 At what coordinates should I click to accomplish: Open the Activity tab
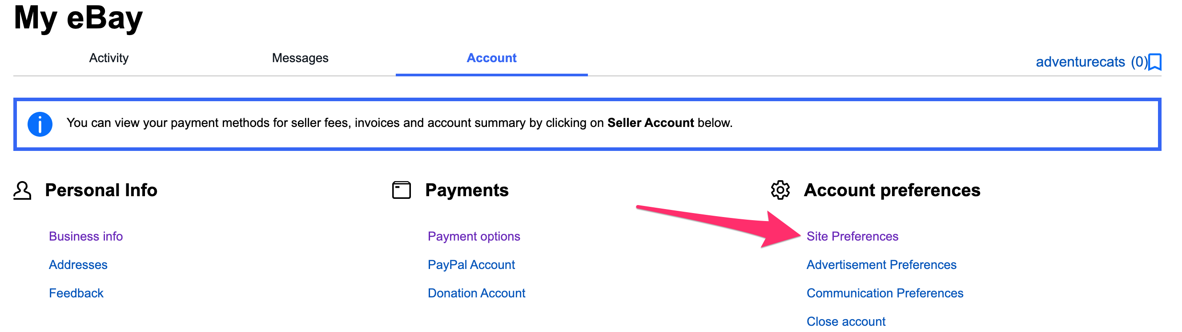tap(109, 58)
